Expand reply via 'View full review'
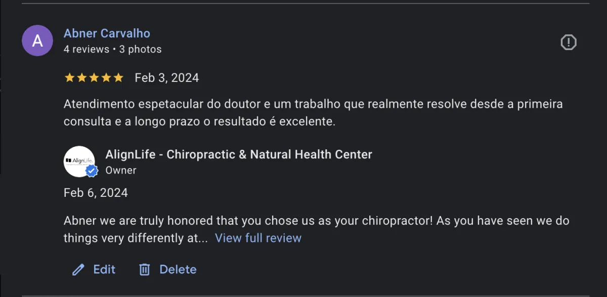Image resolution: width=607 pixels, height=297 pixels. point(258,238)
